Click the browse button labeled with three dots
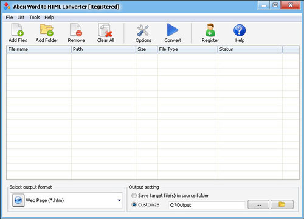The width and height of the screenshot is (304, 219). pos(258,204)
